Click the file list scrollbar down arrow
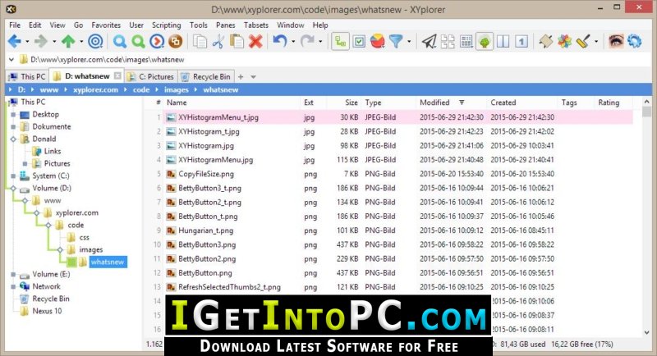Viewport: 657px width, 356px height. pyautogui.click(x=646, y=333)
